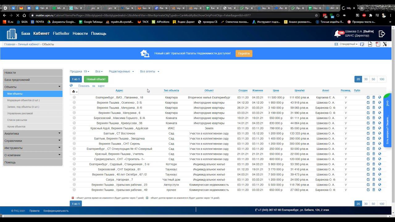Export list to Excel icon
Viewport: 395px width, 222px height.
point(385,44)
